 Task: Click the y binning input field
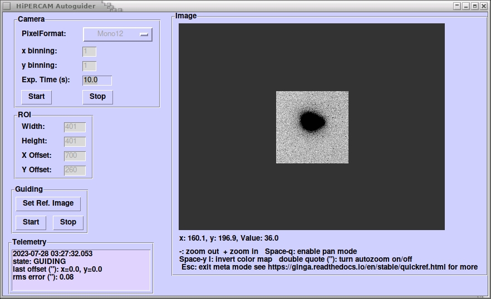tap(89, 66)
